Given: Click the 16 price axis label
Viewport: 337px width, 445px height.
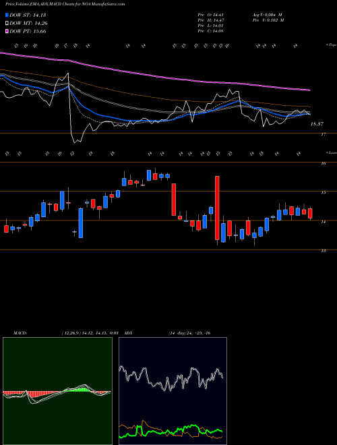Looking at the screenshot, I should click(324, 163).
